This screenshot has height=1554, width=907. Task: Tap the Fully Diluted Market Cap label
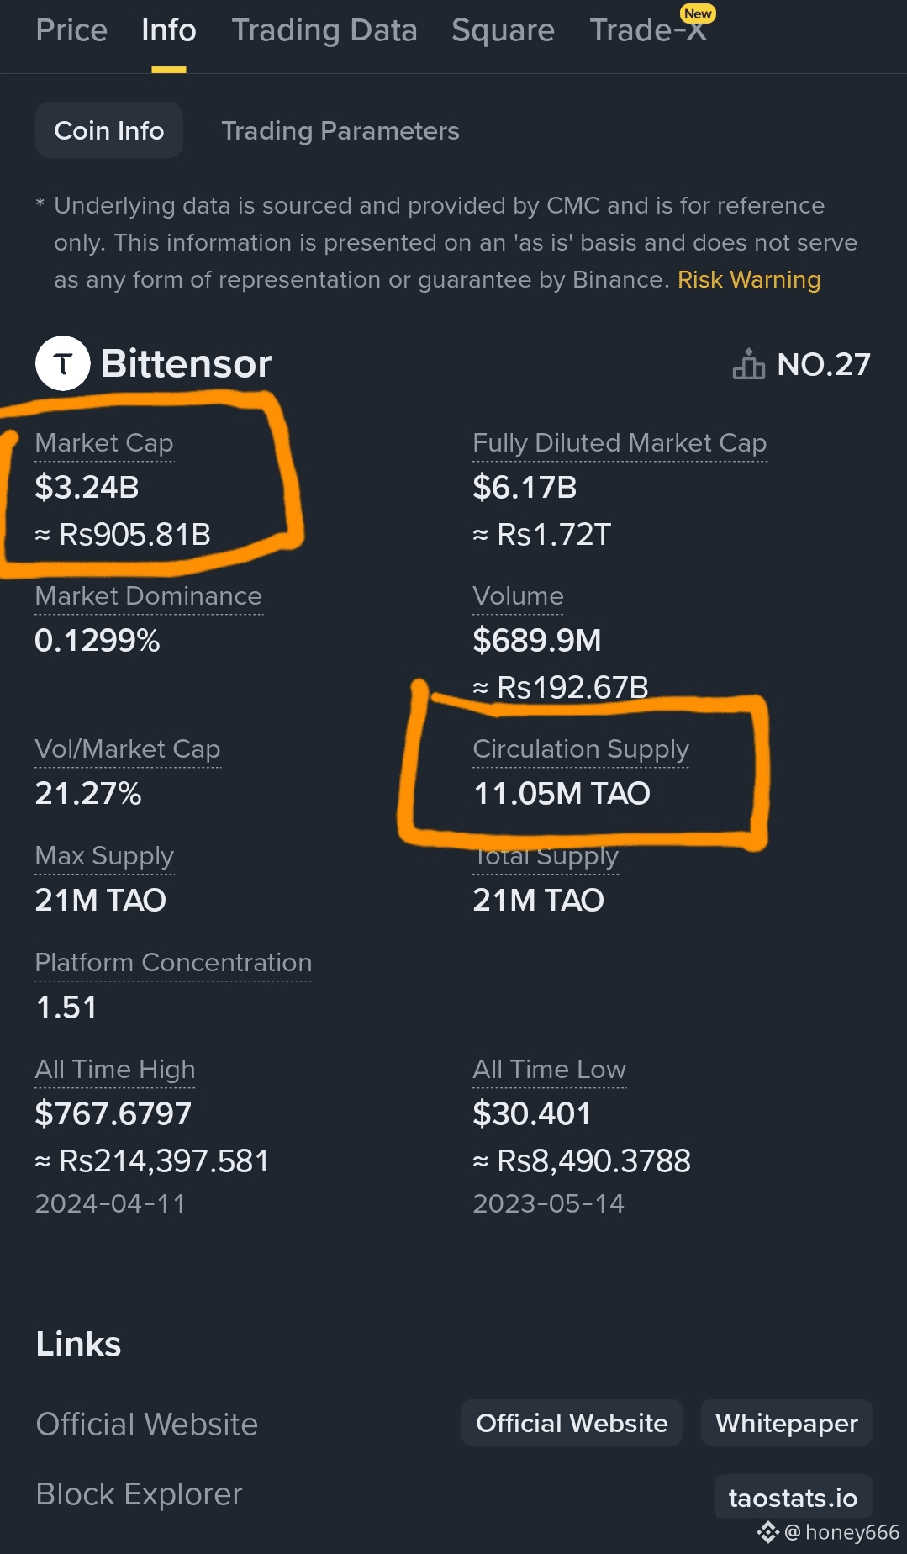click(620, 443)
